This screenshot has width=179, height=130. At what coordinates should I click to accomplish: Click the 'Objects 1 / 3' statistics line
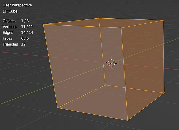[16, 21]
